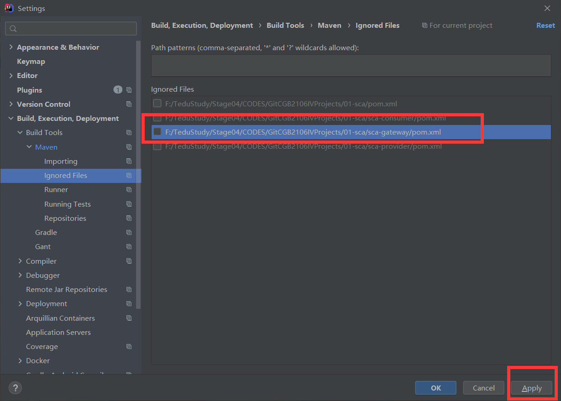Click the per-project icon next to Remote Jar Repositories
The width and height of the screenshot is (561, 401).
pyautogui.click(x=129, y=289)
